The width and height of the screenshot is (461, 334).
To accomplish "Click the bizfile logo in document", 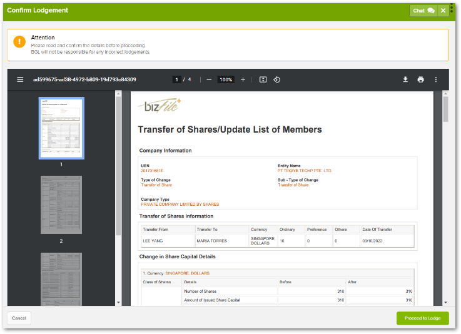I will (x=160, y=106).
